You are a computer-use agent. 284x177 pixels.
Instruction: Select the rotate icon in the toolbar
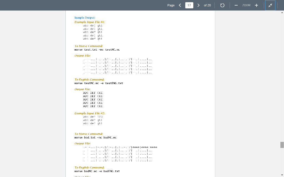click(222, 5)
